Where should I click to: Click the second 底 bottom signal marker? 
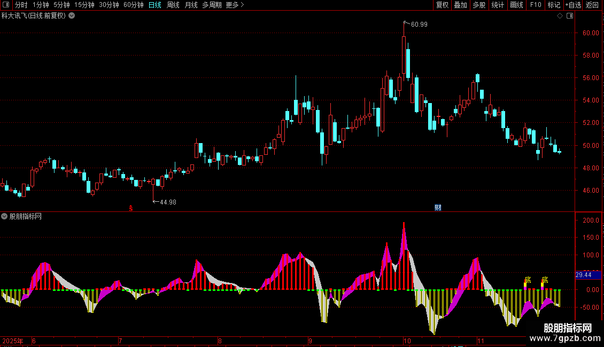(x=545, y=280)
